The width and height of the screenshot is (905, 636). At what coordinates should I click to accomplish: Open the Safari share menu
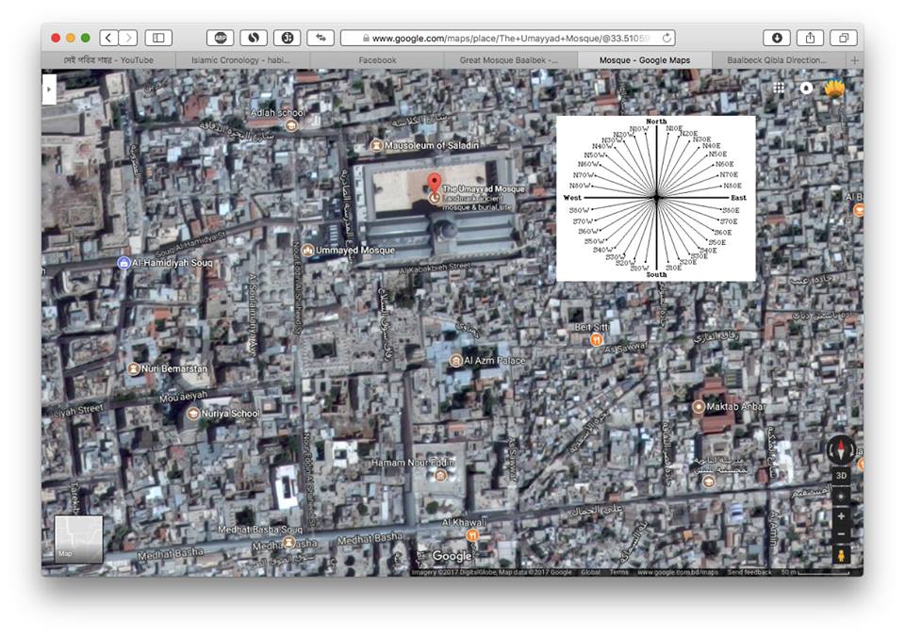(x=811, y=38)
